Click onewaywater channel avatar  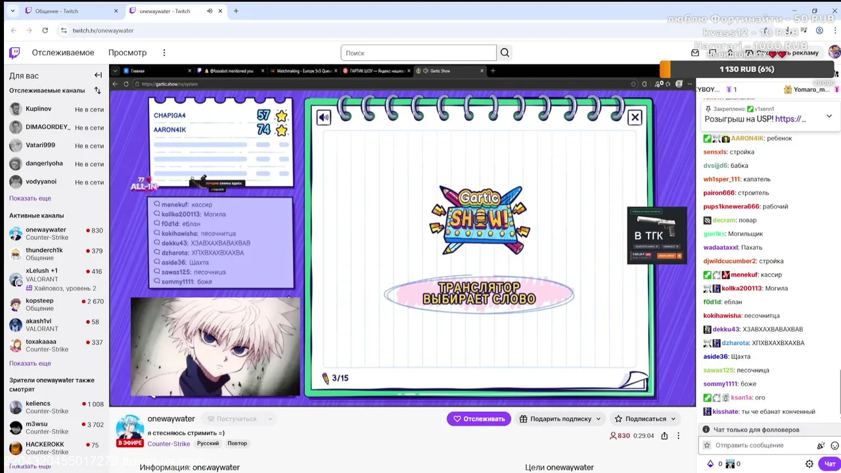pyautogui.click(x=130, y=428)
